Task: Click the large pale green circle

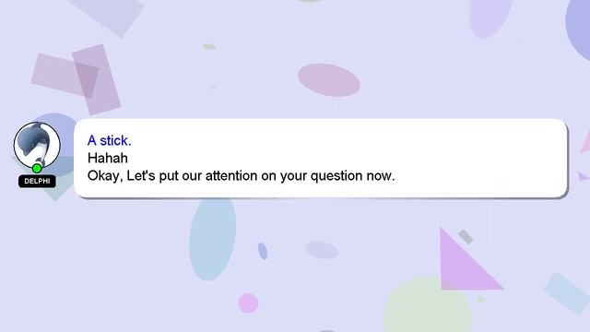Action: click(x=427, y=305)
